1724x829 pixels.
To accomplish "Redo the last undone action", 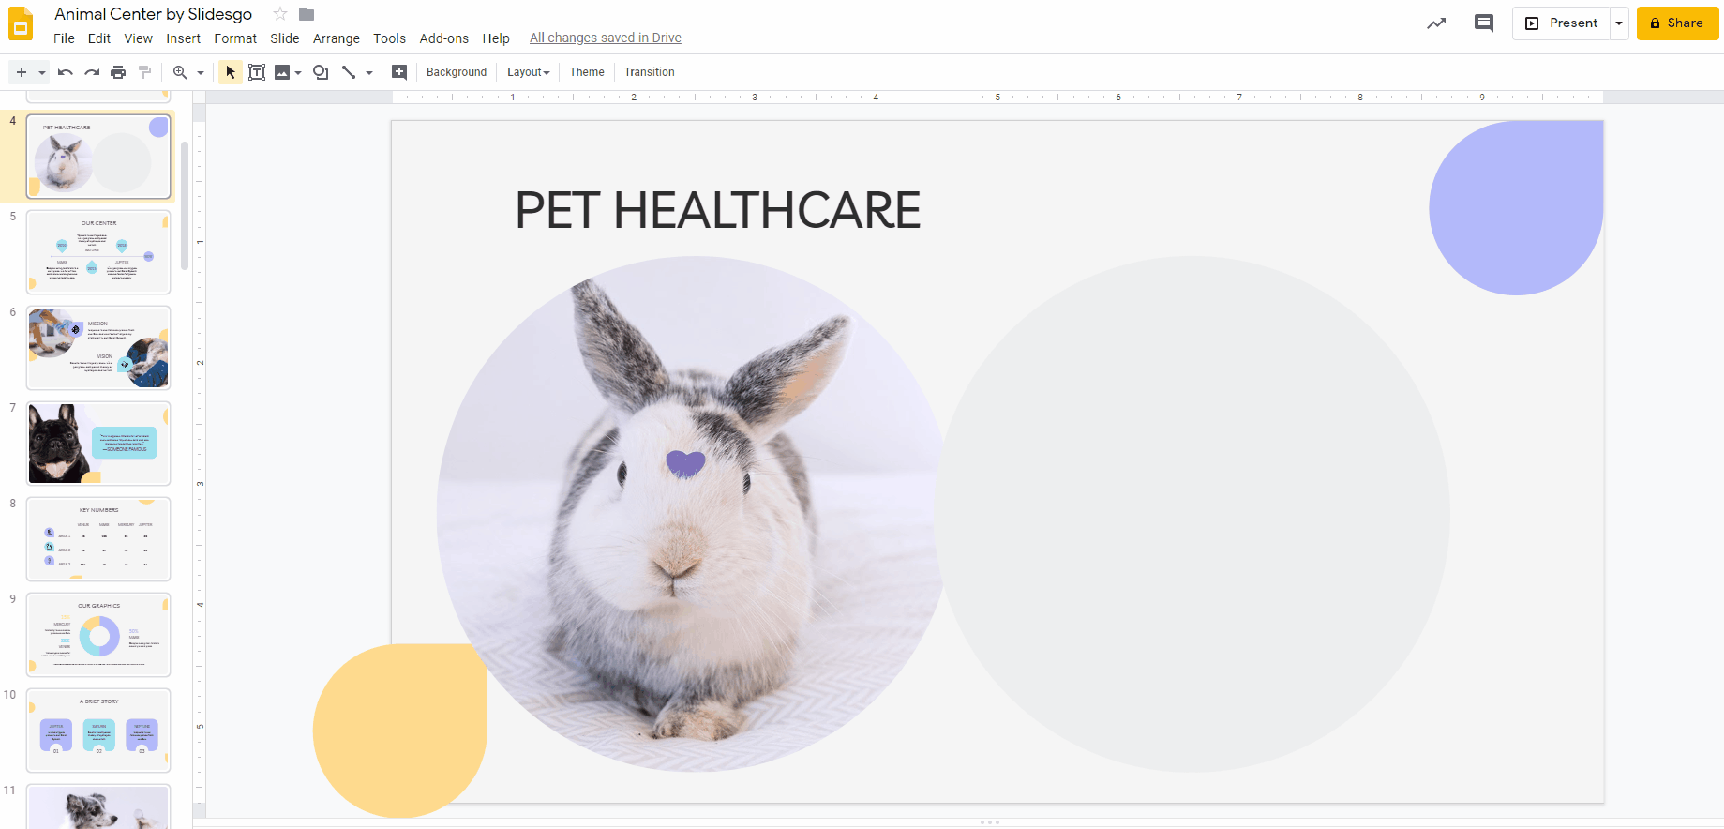I will (92, 72).
